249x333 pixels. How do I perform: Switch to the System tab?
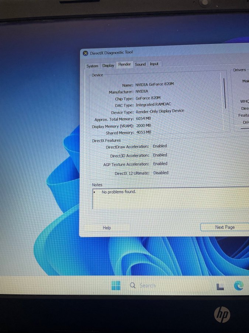pos(92,66)
